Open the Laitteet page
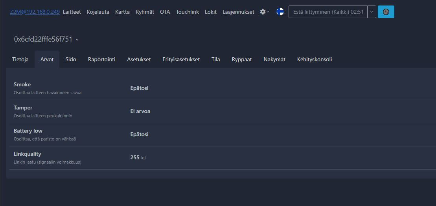The image size is (436, 206). (72, 12)
